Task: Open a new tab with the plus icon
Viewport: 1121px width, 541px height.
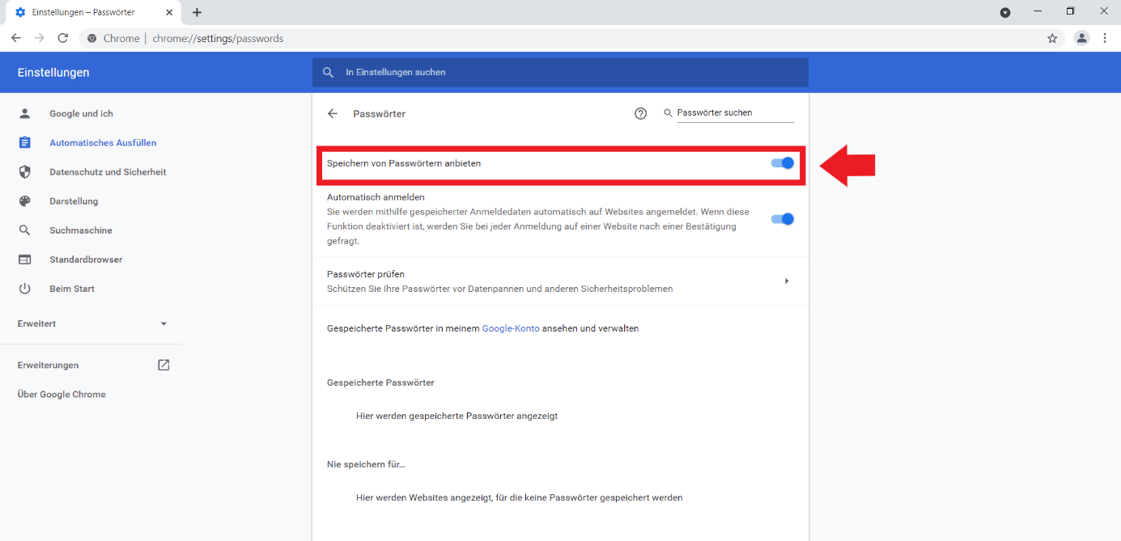Action: [x=197, y=12]
